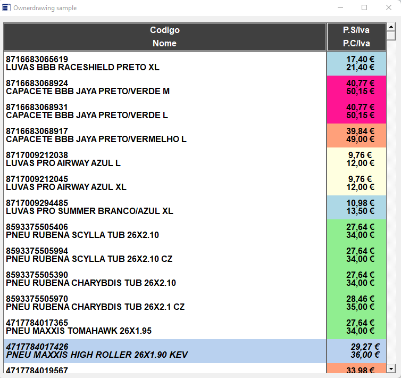Close the Ownerdrawing sample window
Image resolution: width=401 pixels, height=378 pixels.
click(389, 8)
